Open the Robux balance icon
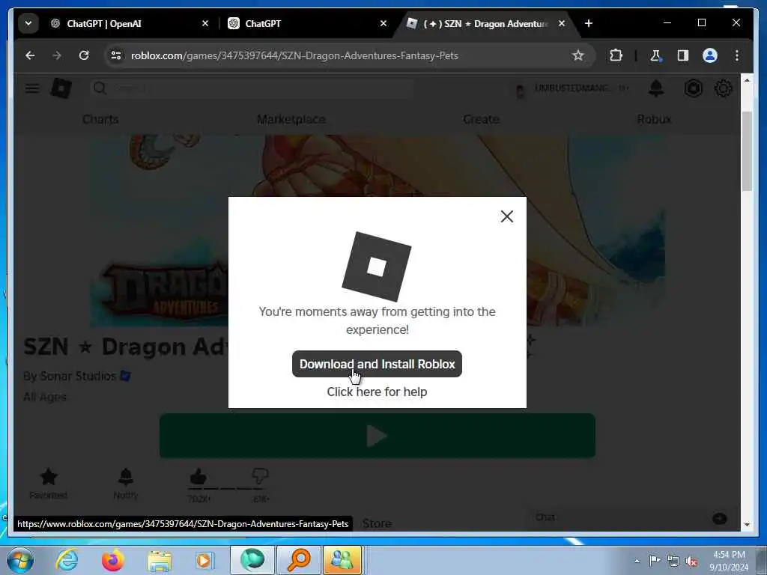Image resolution: width=767 pixels, height=575 pixels. pyautogui.click(x=693, y=88)
